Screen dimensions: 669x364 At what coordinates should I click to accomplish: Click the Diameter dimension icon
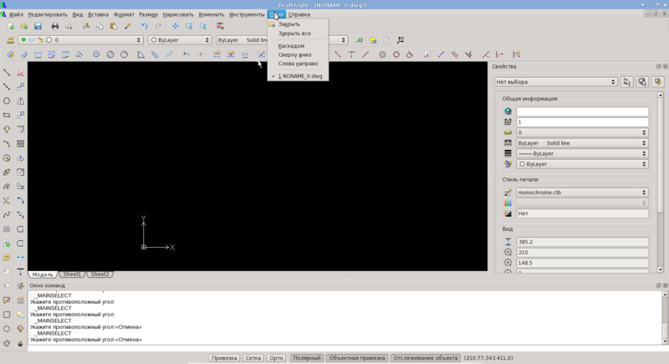[x=110, y=54]
